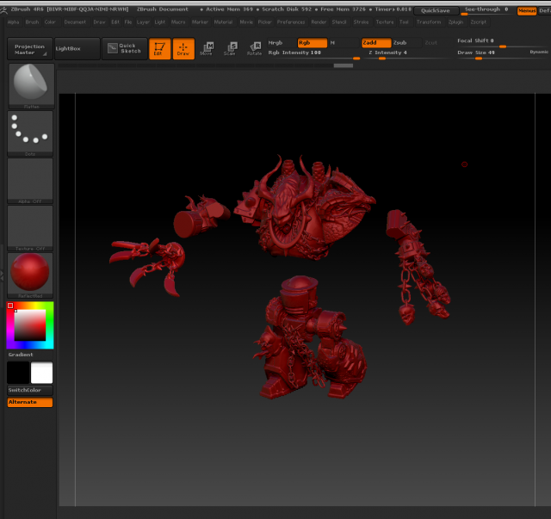
Task: Open the Zplugin menu
Action: [455, 22]
